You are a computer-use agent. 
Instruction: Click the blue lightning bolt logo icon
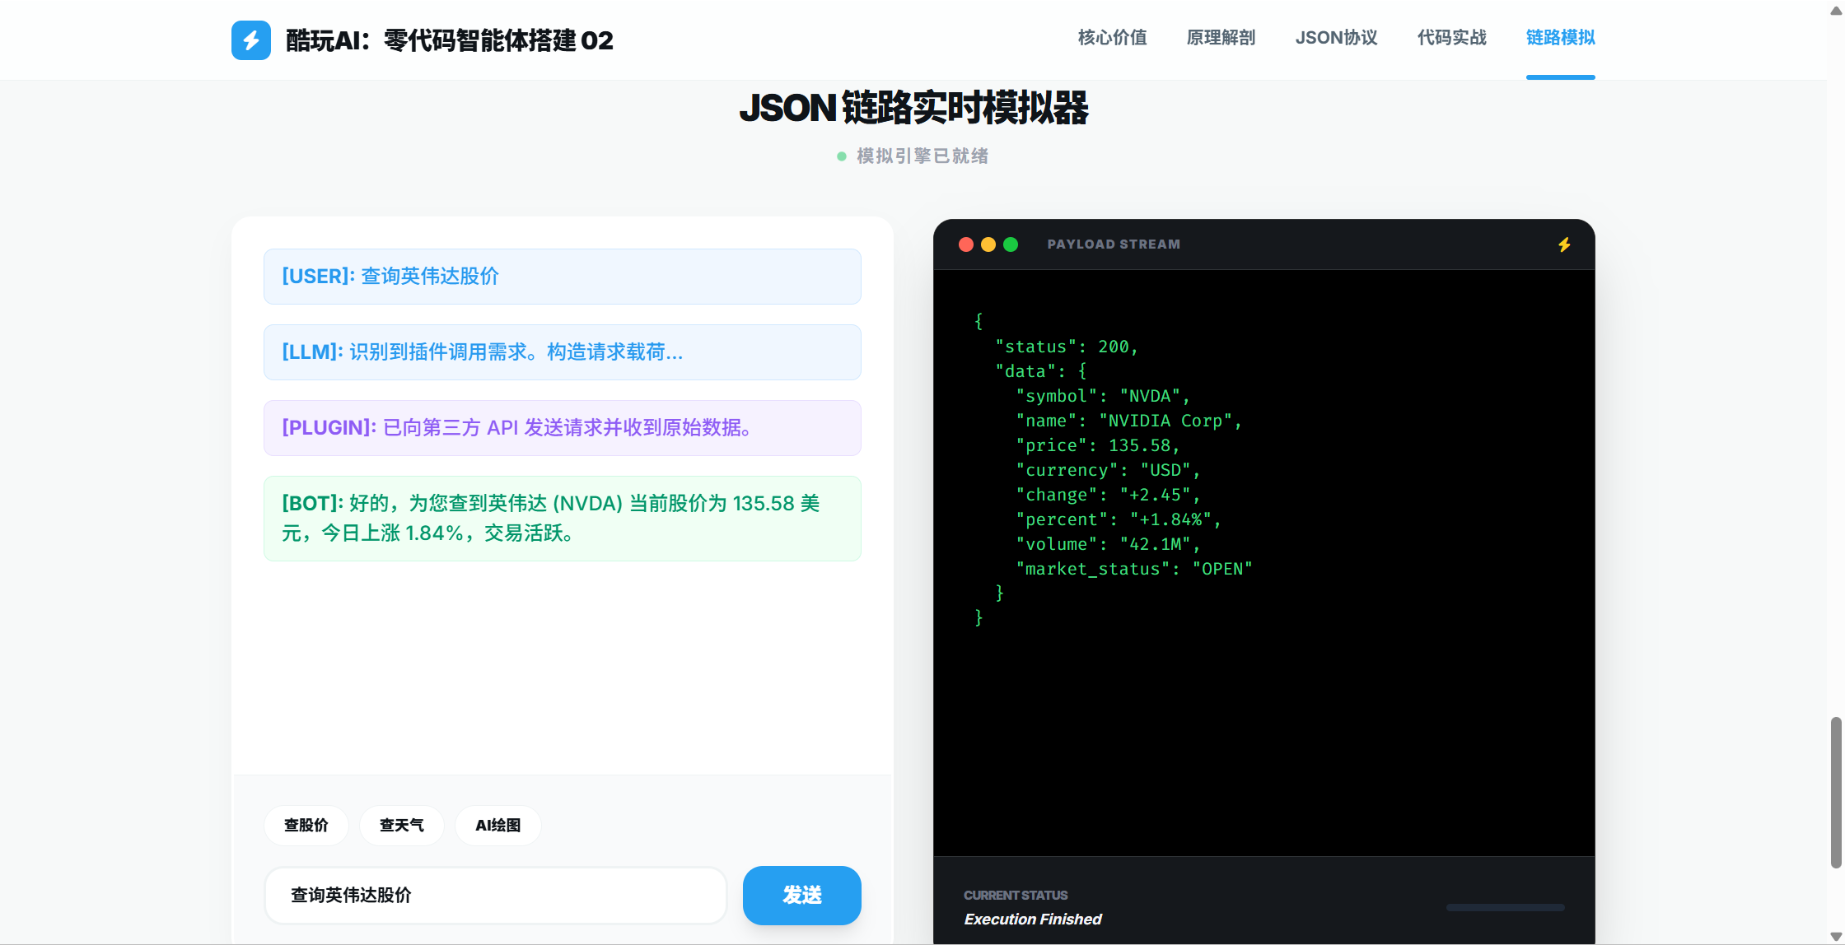click(251, 40)
